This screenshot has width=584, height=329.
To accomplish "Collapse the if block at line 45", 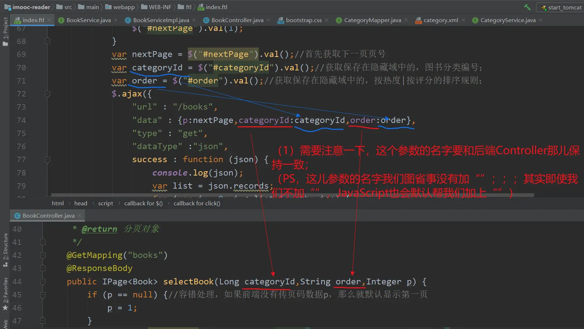I will 42,295.
